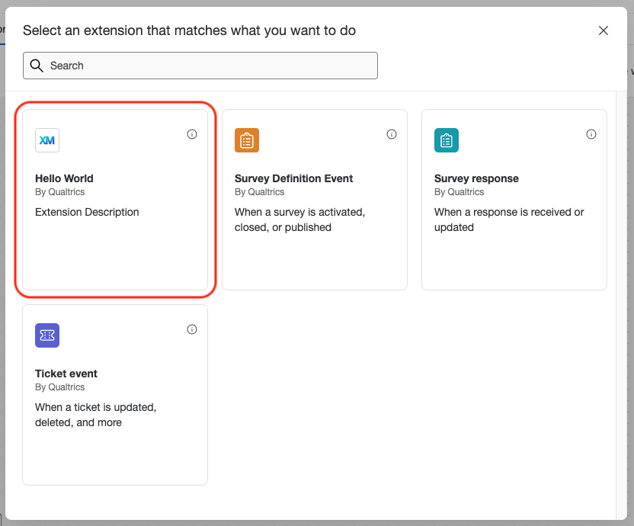Click the teal Survey response clipboard icon
Screen dimensions: 634x526
click(447, 140)
